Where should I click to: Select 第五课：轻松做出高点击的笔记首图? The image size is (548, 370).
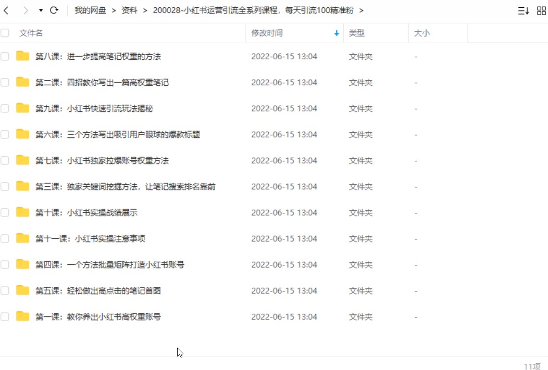pos(98,291)
